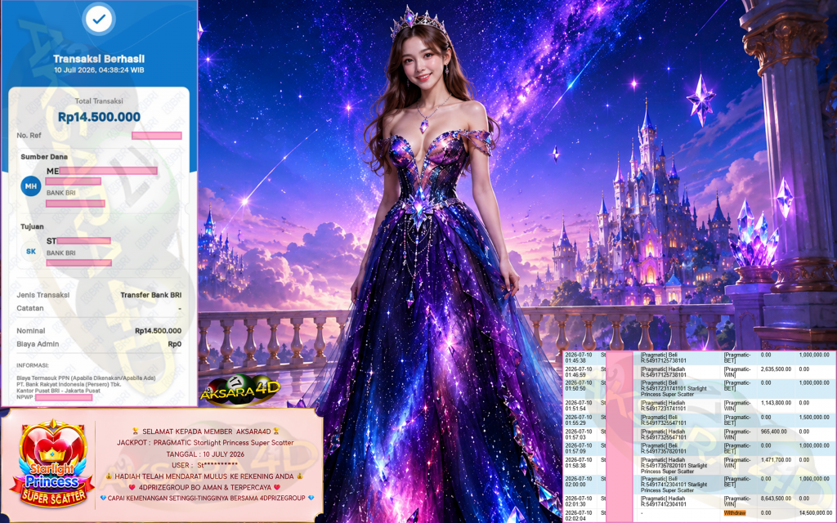Click the timestamp '2026-07-10 01:55:29'
The image size is (837, 523).
579,420
